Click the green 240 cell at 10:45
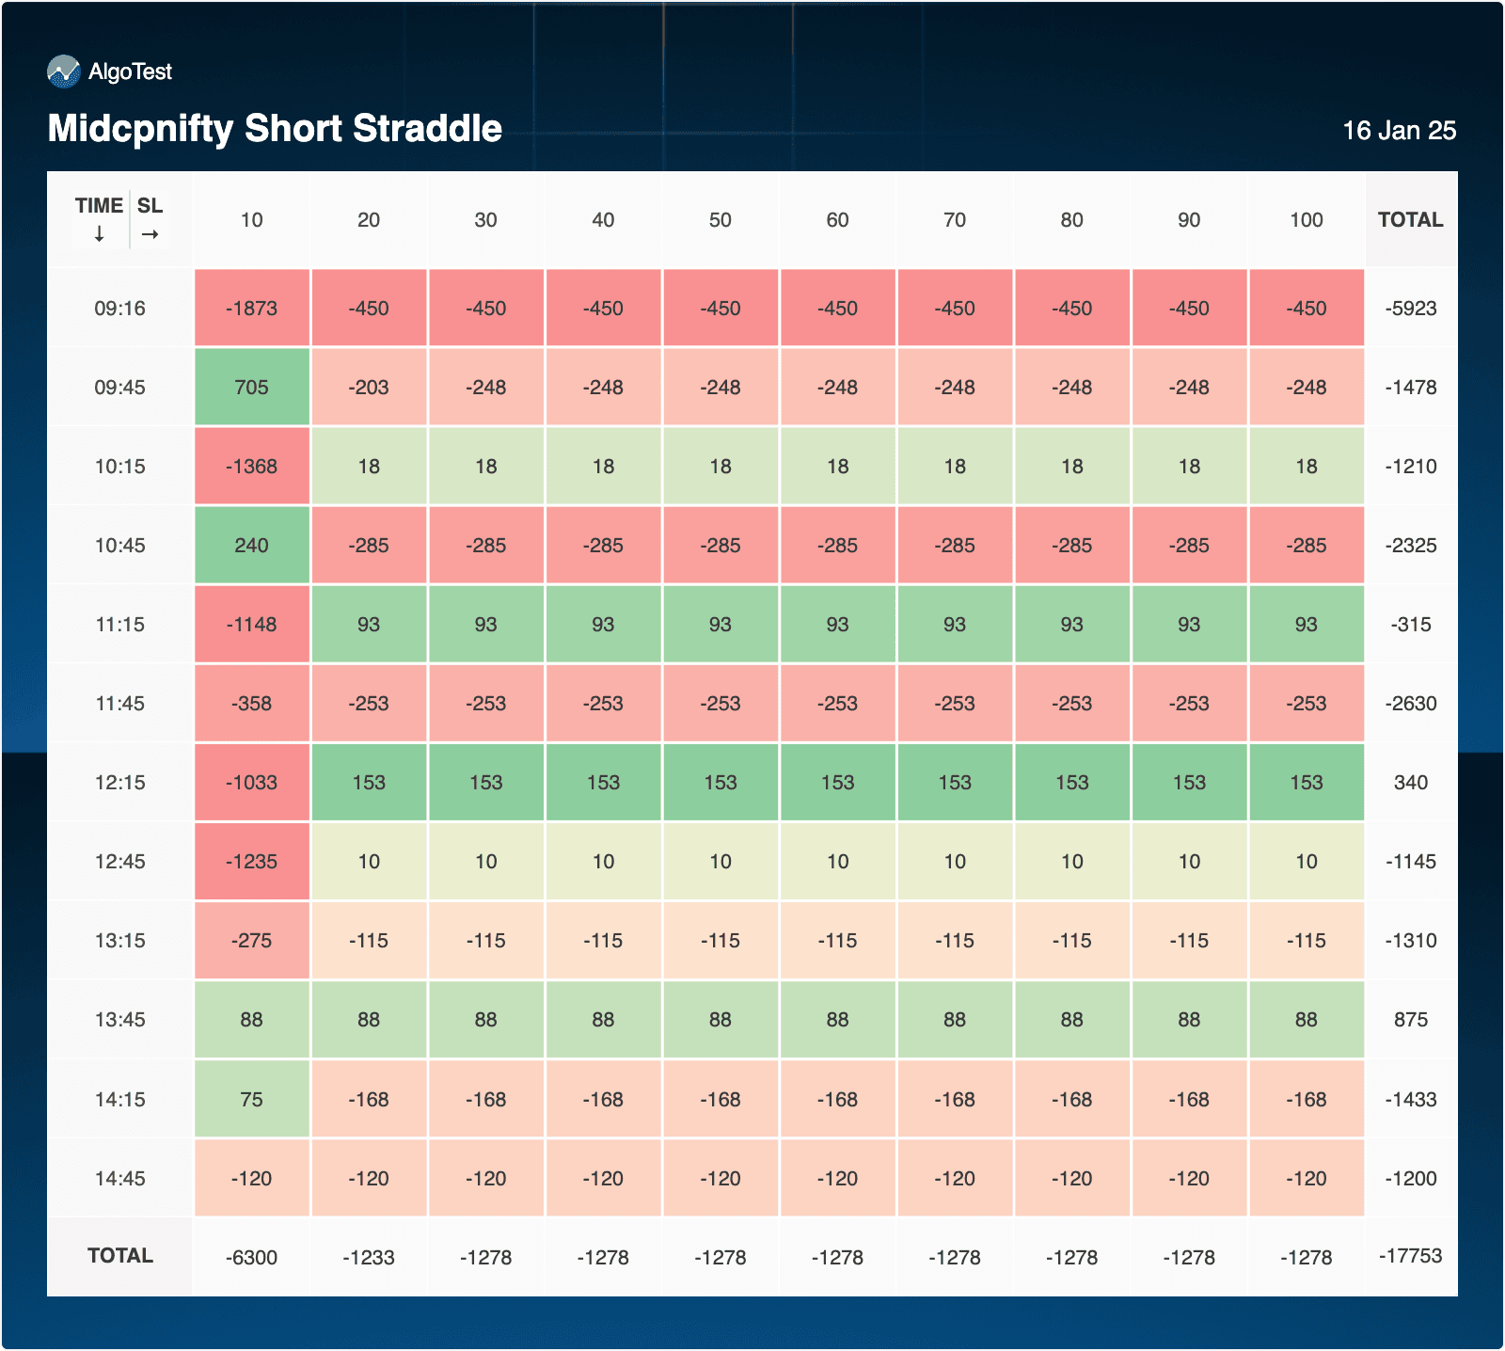 pos(251,546)
